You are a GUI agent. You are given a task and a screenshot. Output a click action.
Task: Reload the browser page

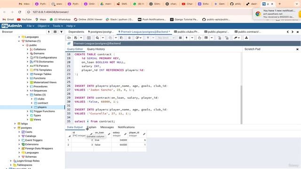click(20, 12)
